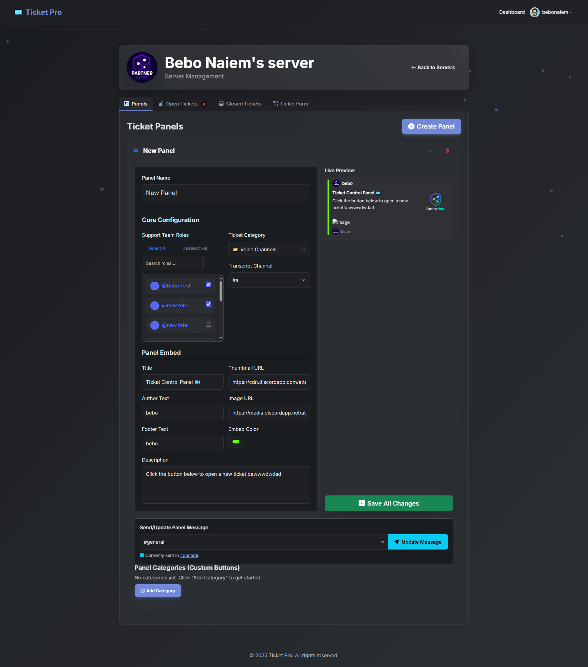
Task: Open the Ticket Category dropdown
Action: 269,249
